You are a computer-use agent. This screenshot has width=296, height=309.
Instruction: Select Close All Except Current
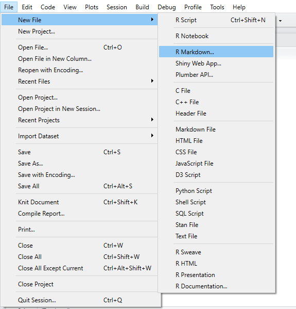(x=79, y=268)
